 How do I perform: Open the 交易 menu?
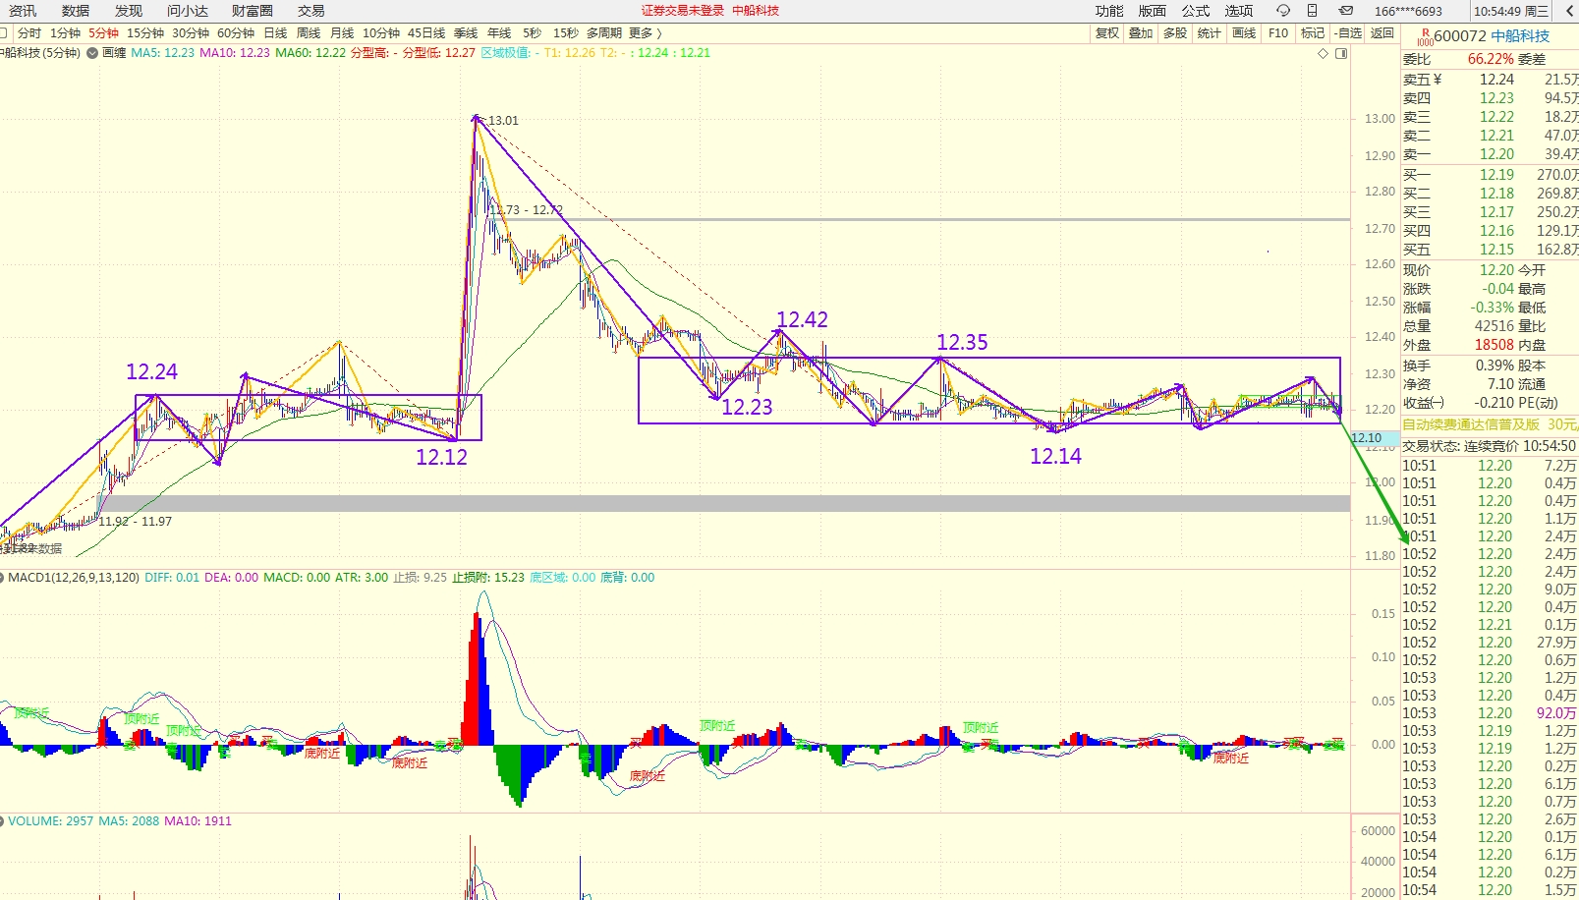click(311, 11)
